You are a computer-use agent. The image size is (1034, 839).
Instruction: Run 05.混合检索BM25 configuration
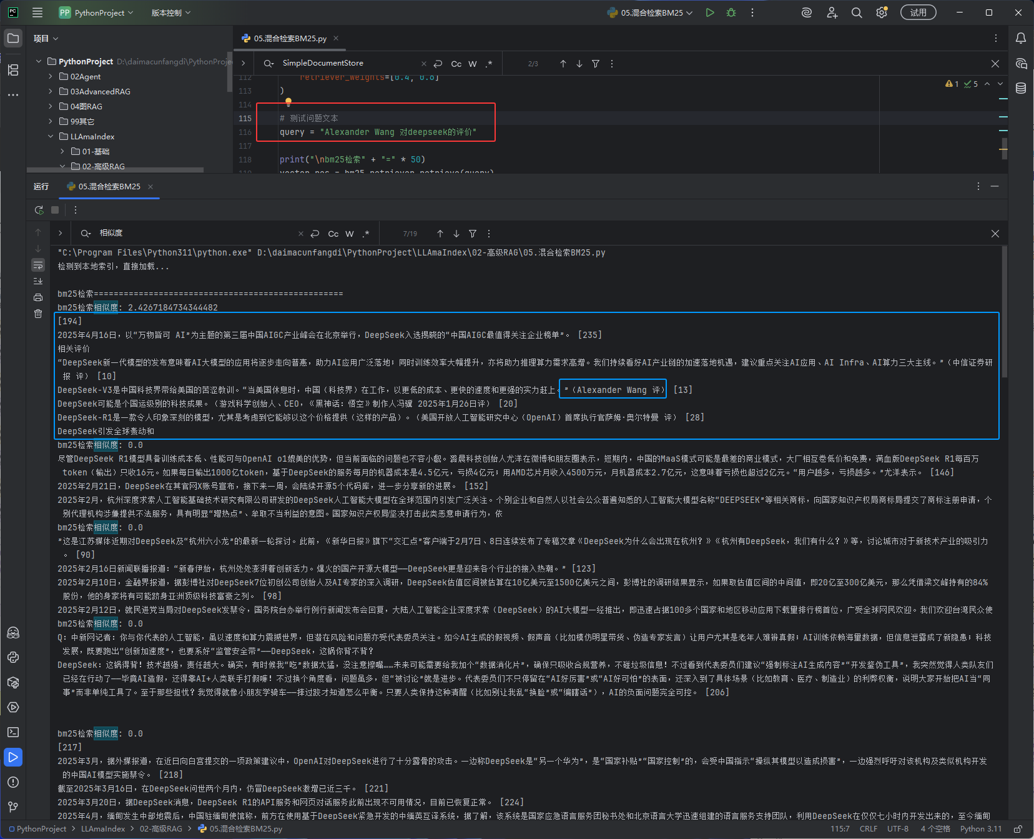click(710, 12)
